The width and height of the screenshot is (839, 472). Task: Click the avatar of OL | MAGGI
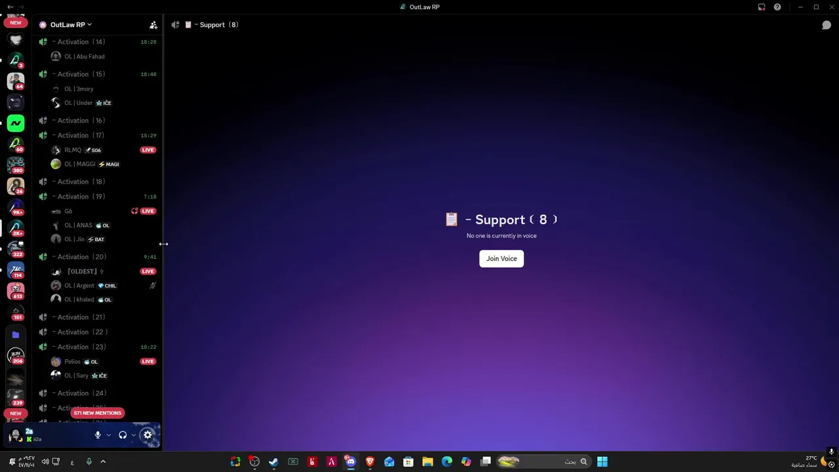(x=56, y=164)
